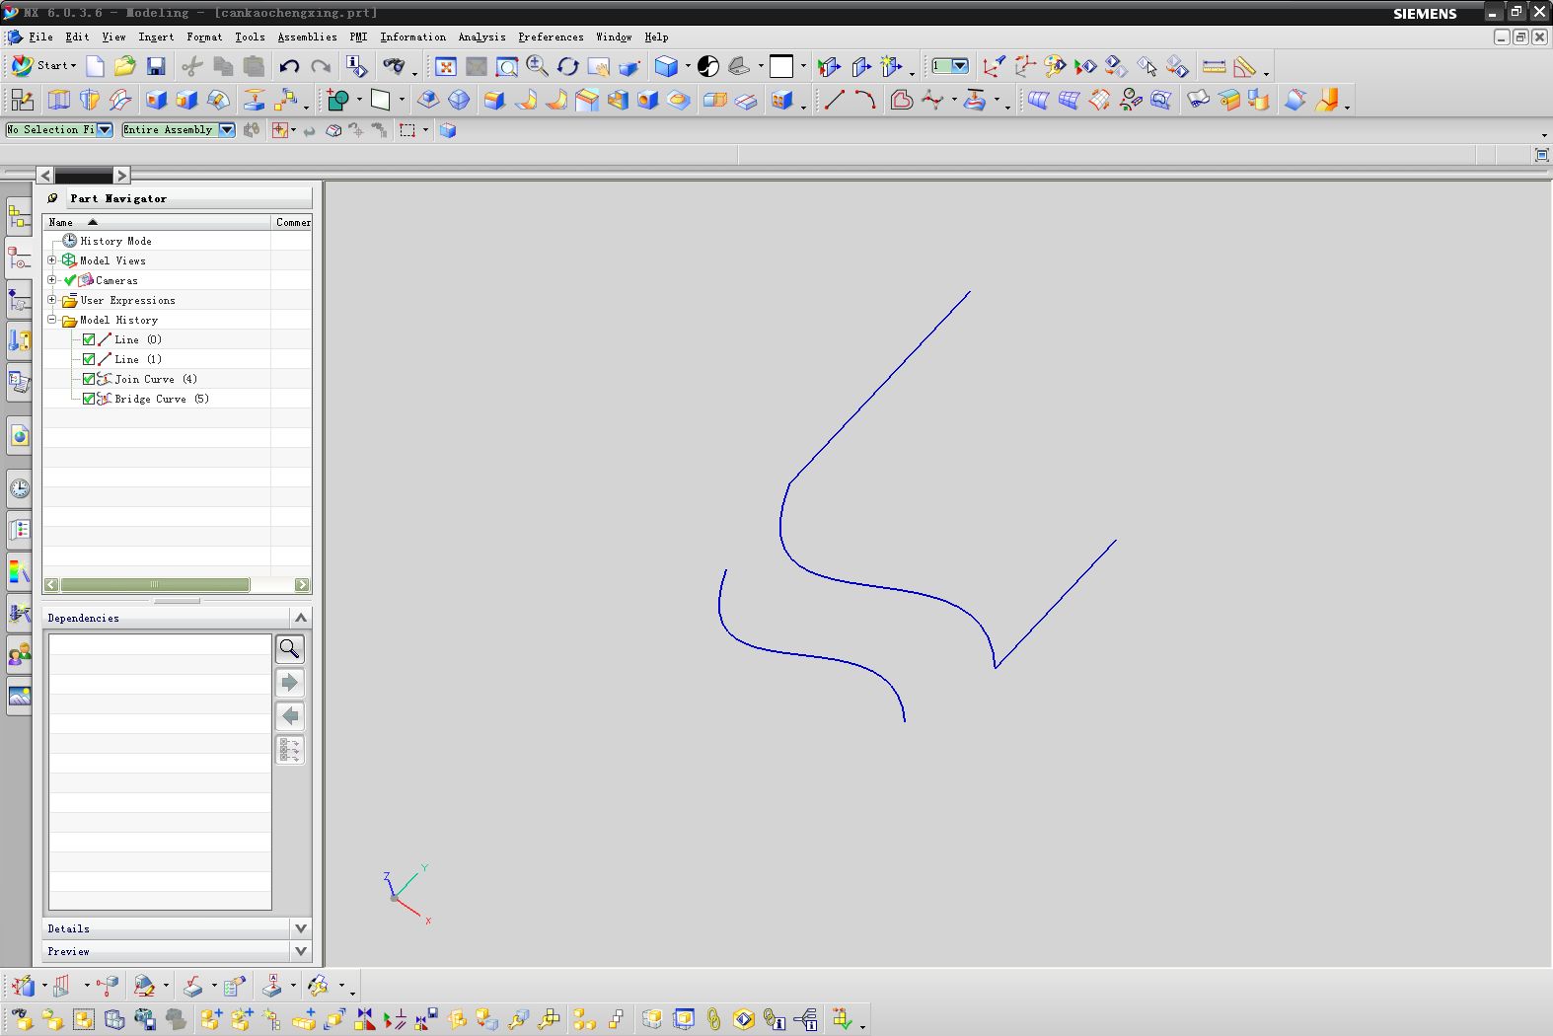Expand the Model Views node
This screenshot has width=1553, height=1036.
click(x=52, y=260)
